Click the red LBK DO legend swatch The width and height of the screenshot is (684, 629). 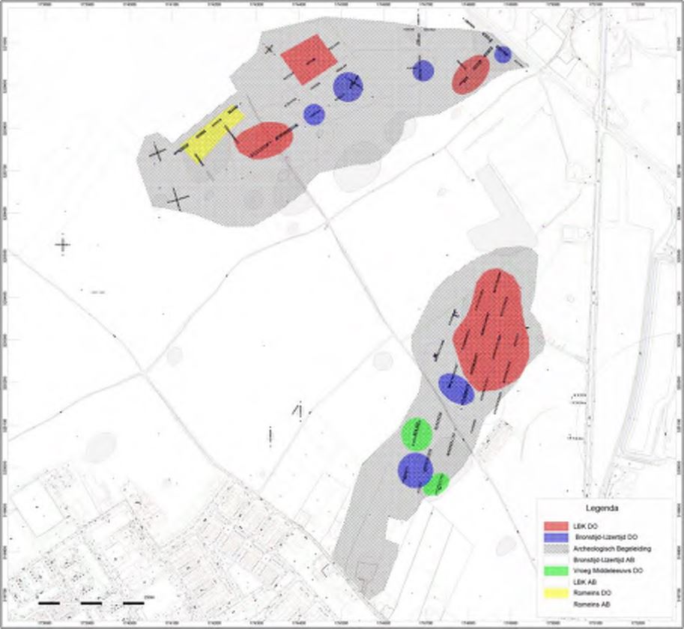tap(556, 526)
